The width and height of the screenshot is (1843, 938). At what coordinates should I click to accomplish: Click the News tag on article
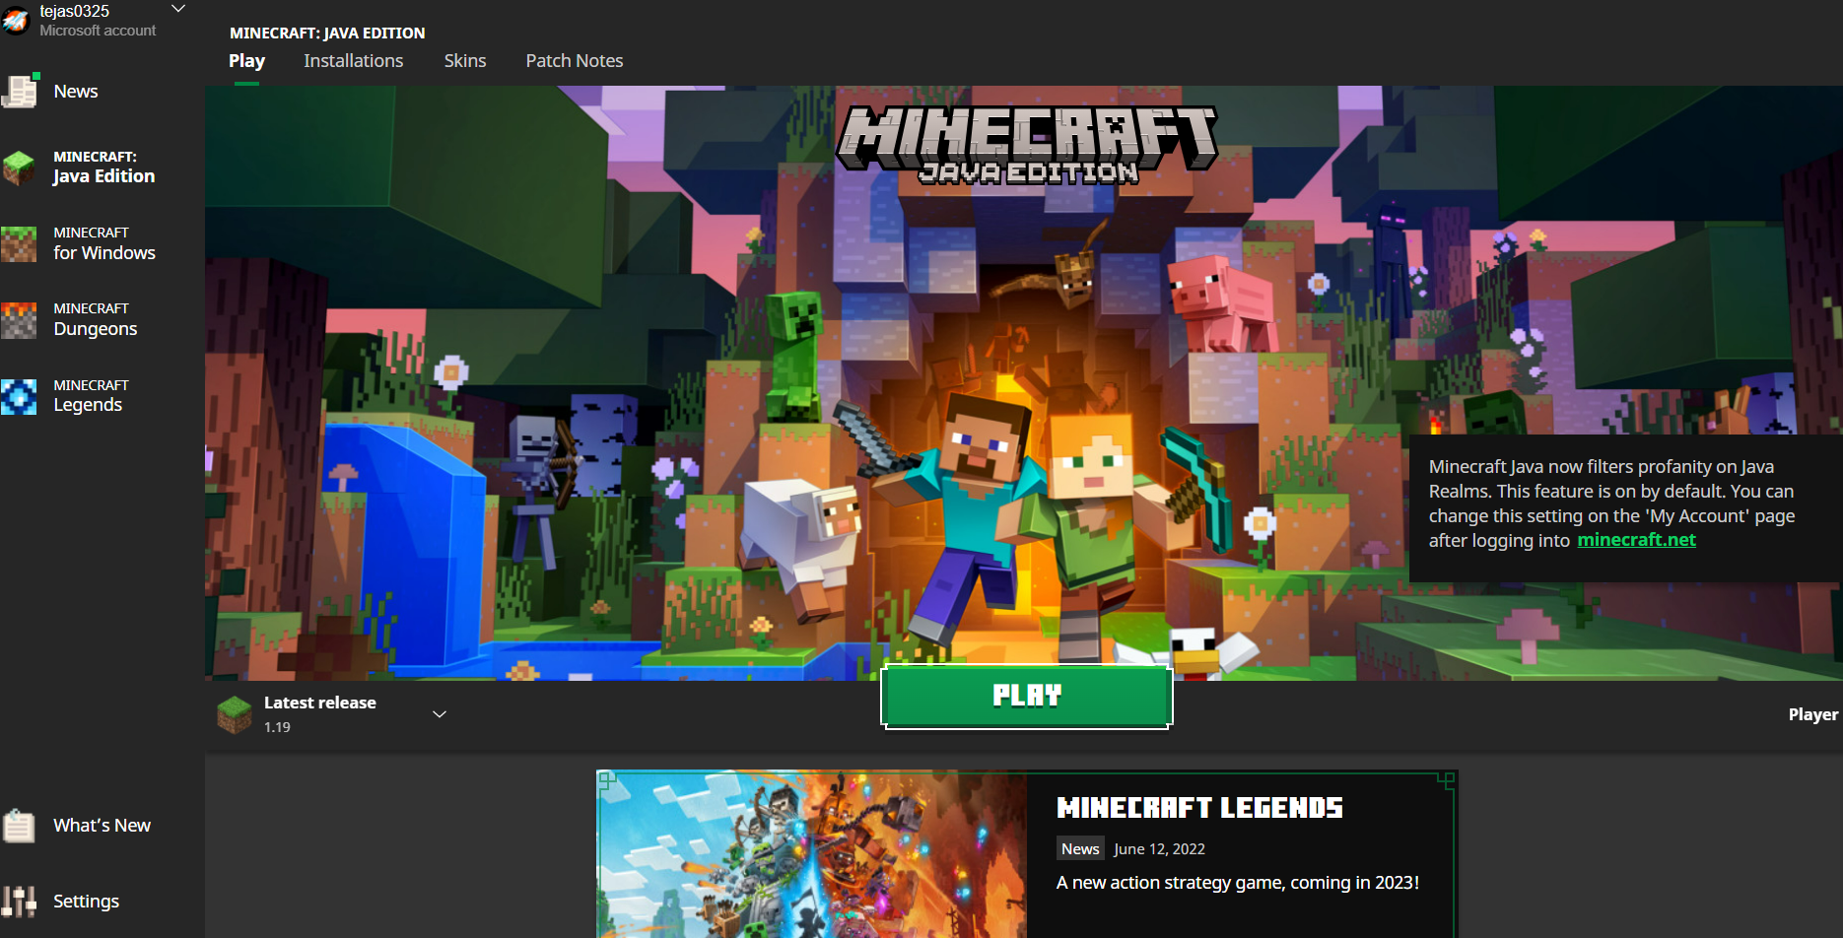(1080, 848)
